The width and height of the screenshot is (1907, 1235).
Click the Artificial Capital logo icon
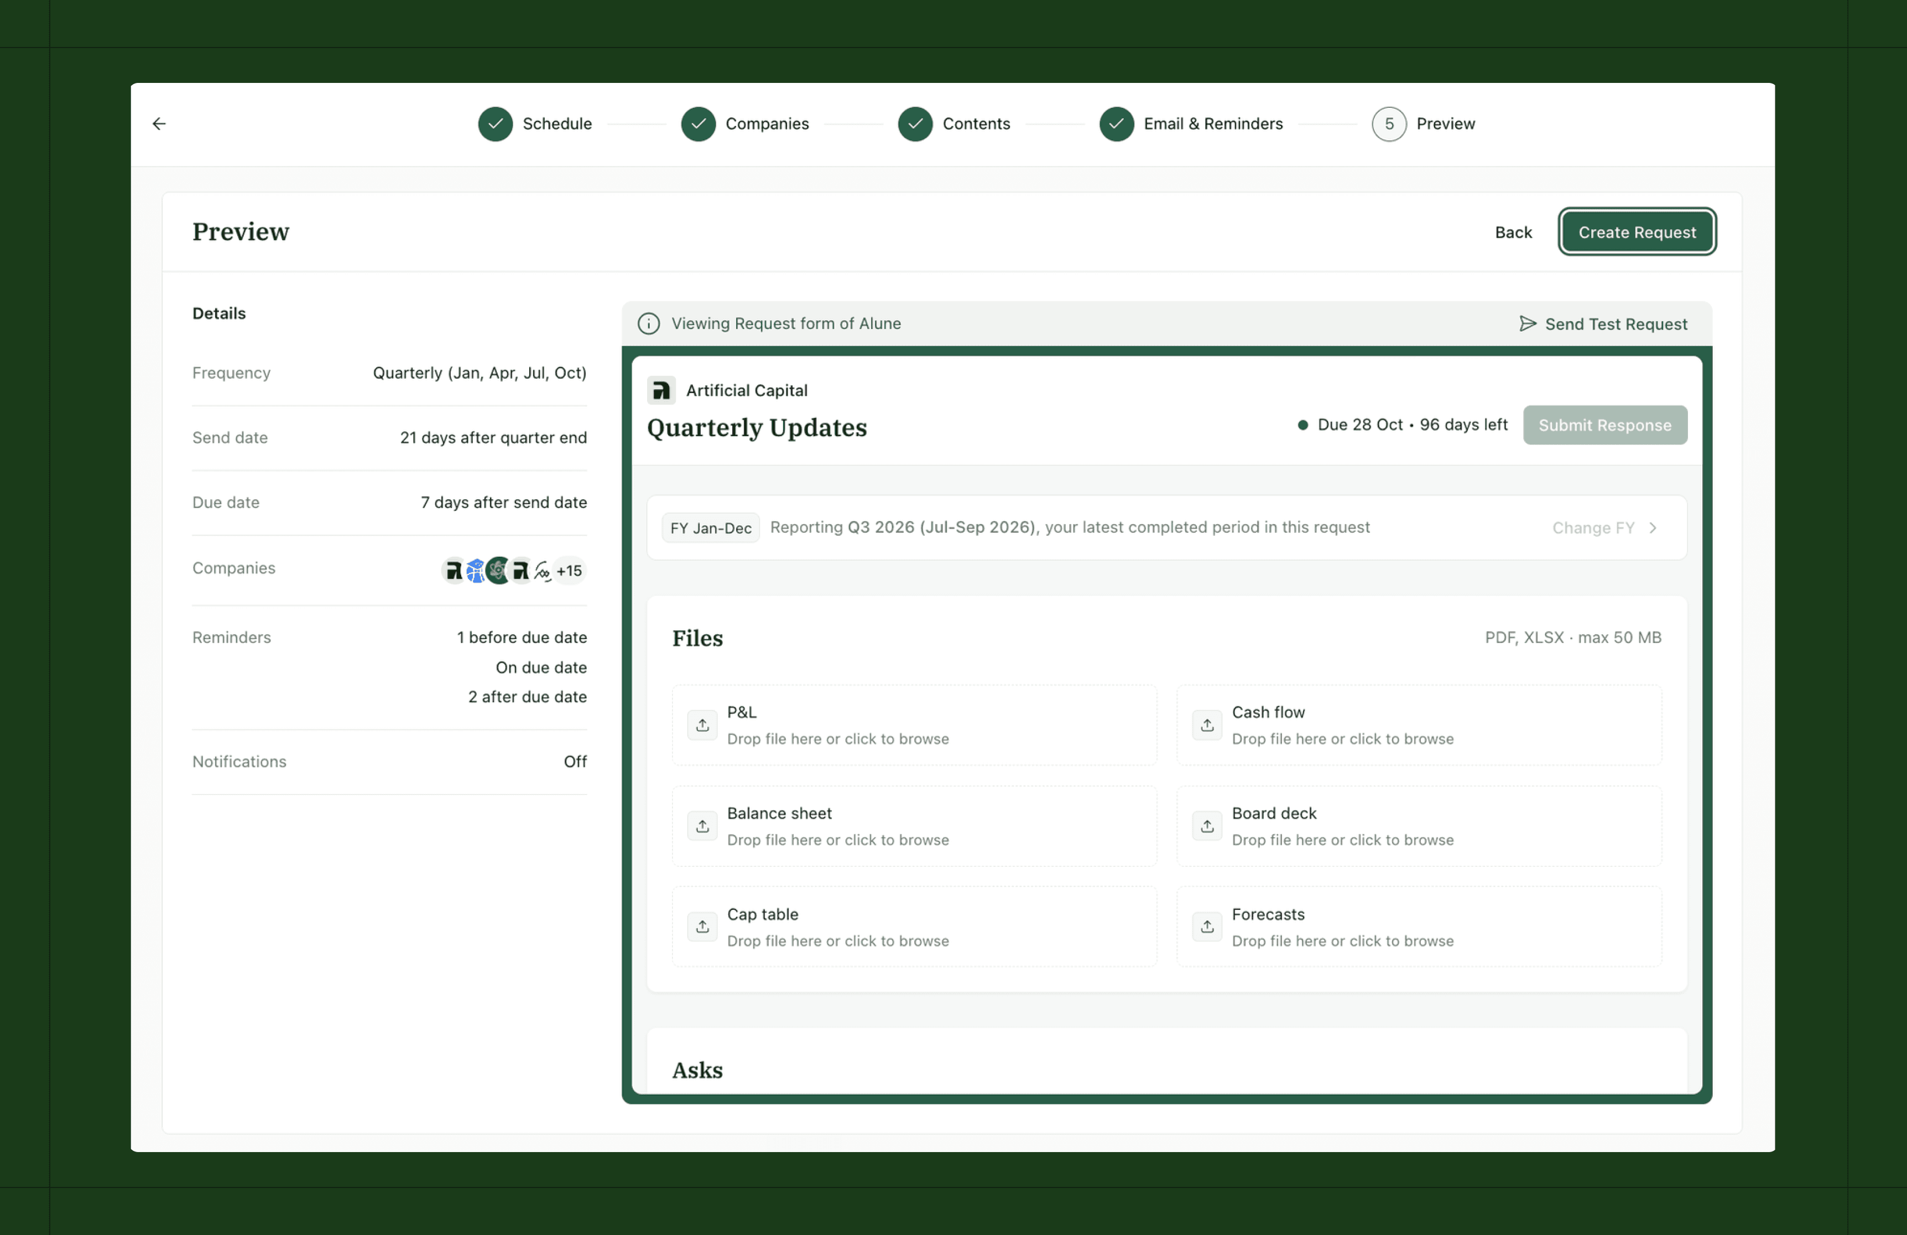[661, 390]
